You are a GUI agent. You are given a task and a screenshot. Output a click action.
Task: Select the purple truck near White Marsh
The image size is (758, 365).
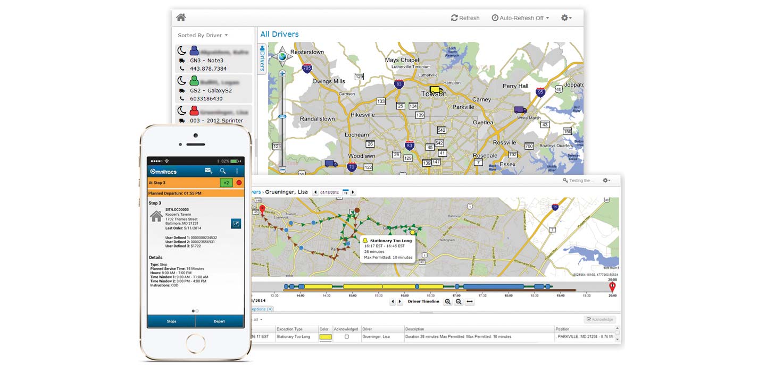pos(520,110)
